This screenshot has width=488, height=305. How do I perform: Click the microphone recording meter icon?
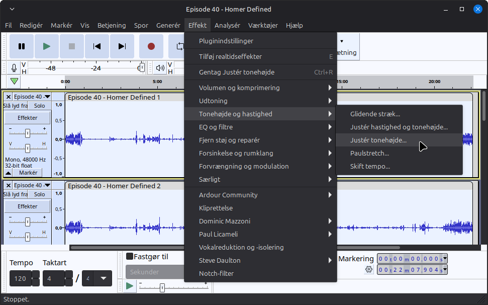click(14, 68)
